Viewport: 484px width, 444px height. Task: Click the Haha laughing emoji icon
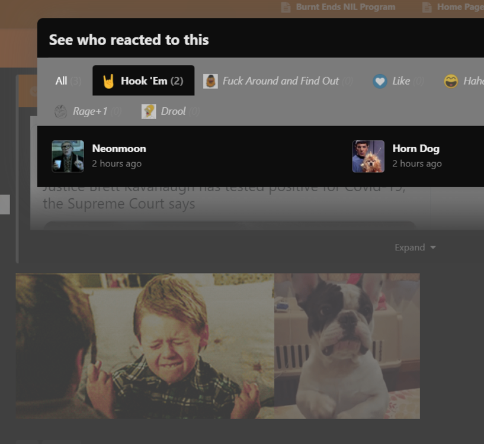pos(450,81)
